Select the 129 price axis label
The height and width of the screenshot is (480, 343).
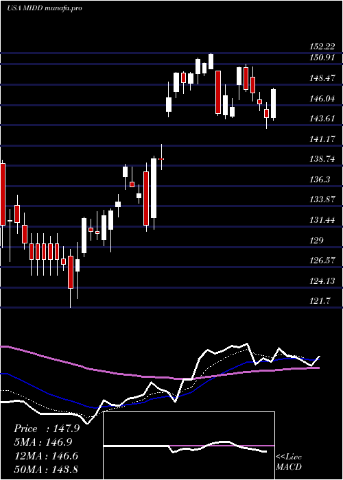click(x=316, y=240)
